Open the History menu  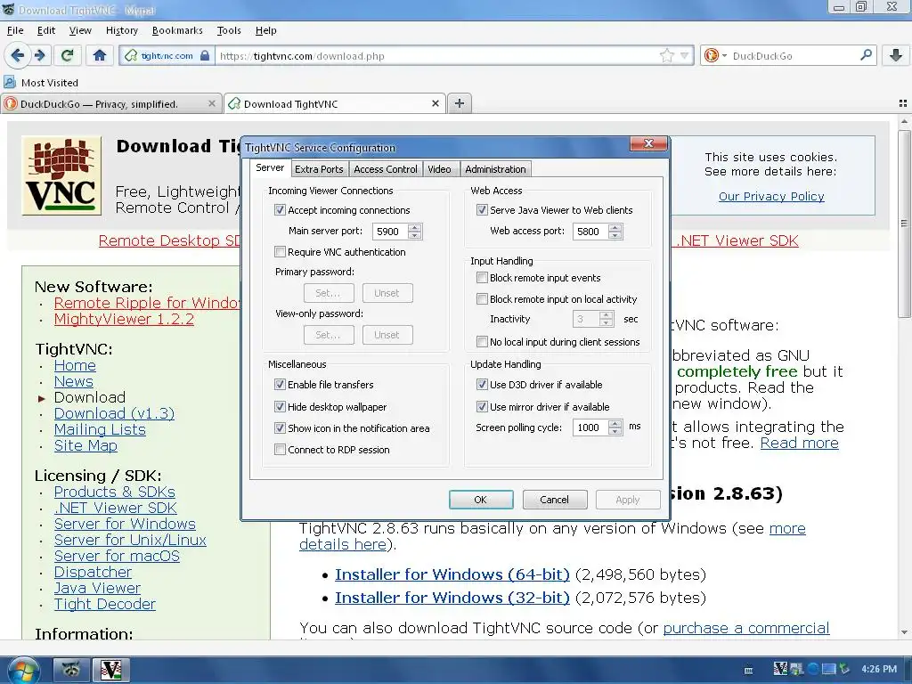tap(121, 30)
